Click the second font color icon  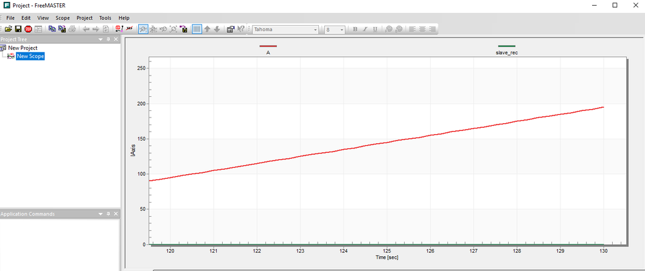(398, 29)
